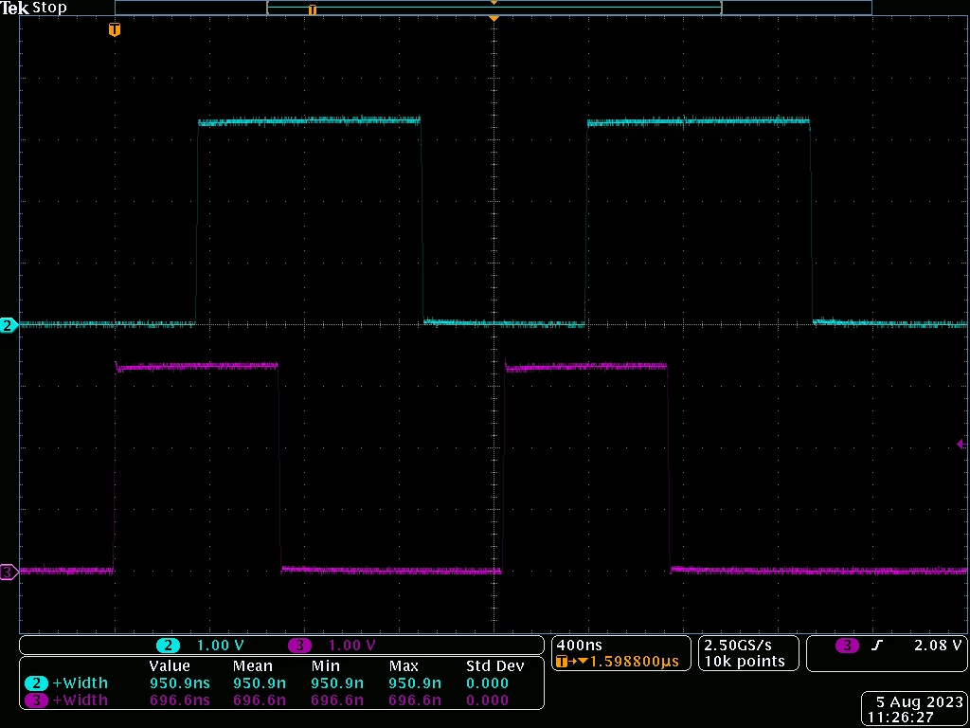This screenshot has width=970, height=728.
Task: Click the 10k points record length readout
Action: [x=745, y=661]
